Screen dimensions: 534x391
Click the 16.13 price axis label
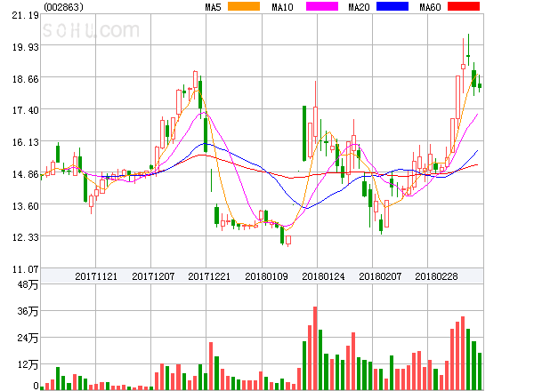pyautogui.click(x=26, y=142)
